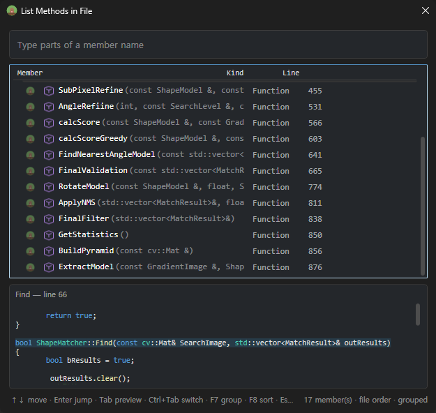
Task: Select the GetStatistics method name
Action: (88, 234)
